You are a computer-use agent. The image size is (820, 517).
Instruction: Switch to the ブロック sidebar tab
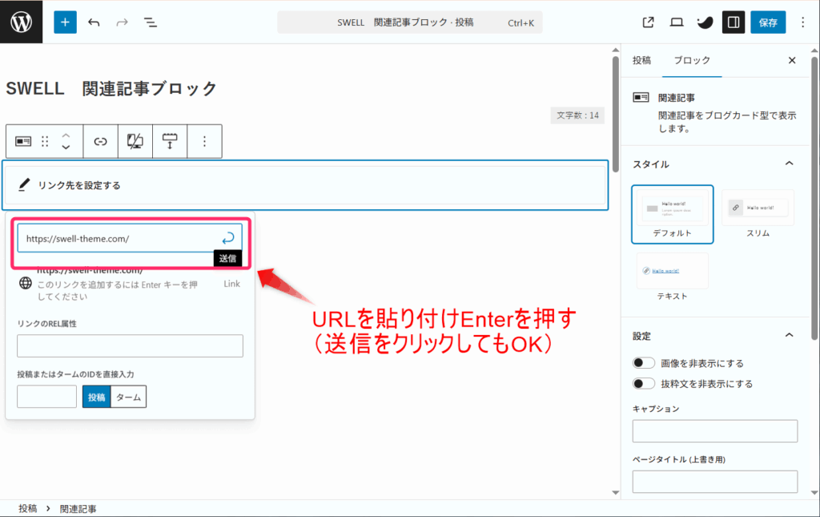(692, 60)
